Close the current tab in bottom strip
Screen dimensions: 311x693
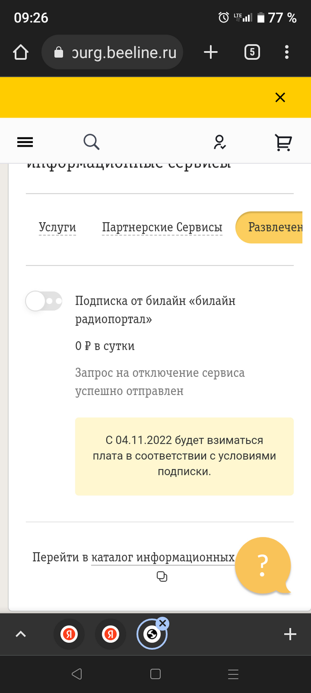tap(163, 623)
